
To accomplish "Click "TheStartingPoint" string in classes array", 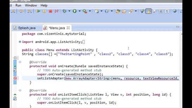I will (x=75, y=54).
